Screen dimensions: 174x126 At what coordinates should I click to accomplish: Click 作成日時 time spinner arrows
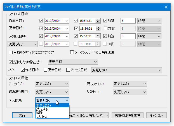98,21
